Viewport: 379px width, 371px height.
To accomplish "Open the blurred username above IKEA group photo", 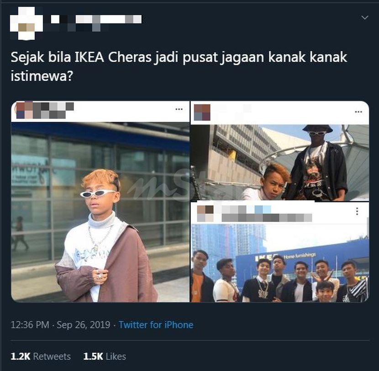I will pyautogui.click(x=267, y=213).
